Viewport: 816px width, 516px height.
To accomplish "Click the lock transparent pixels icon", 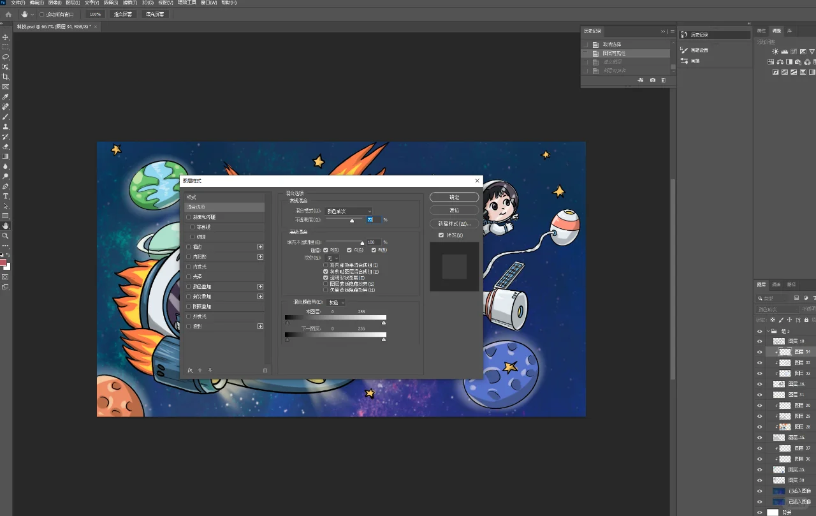I will click(x=773, y=320).
